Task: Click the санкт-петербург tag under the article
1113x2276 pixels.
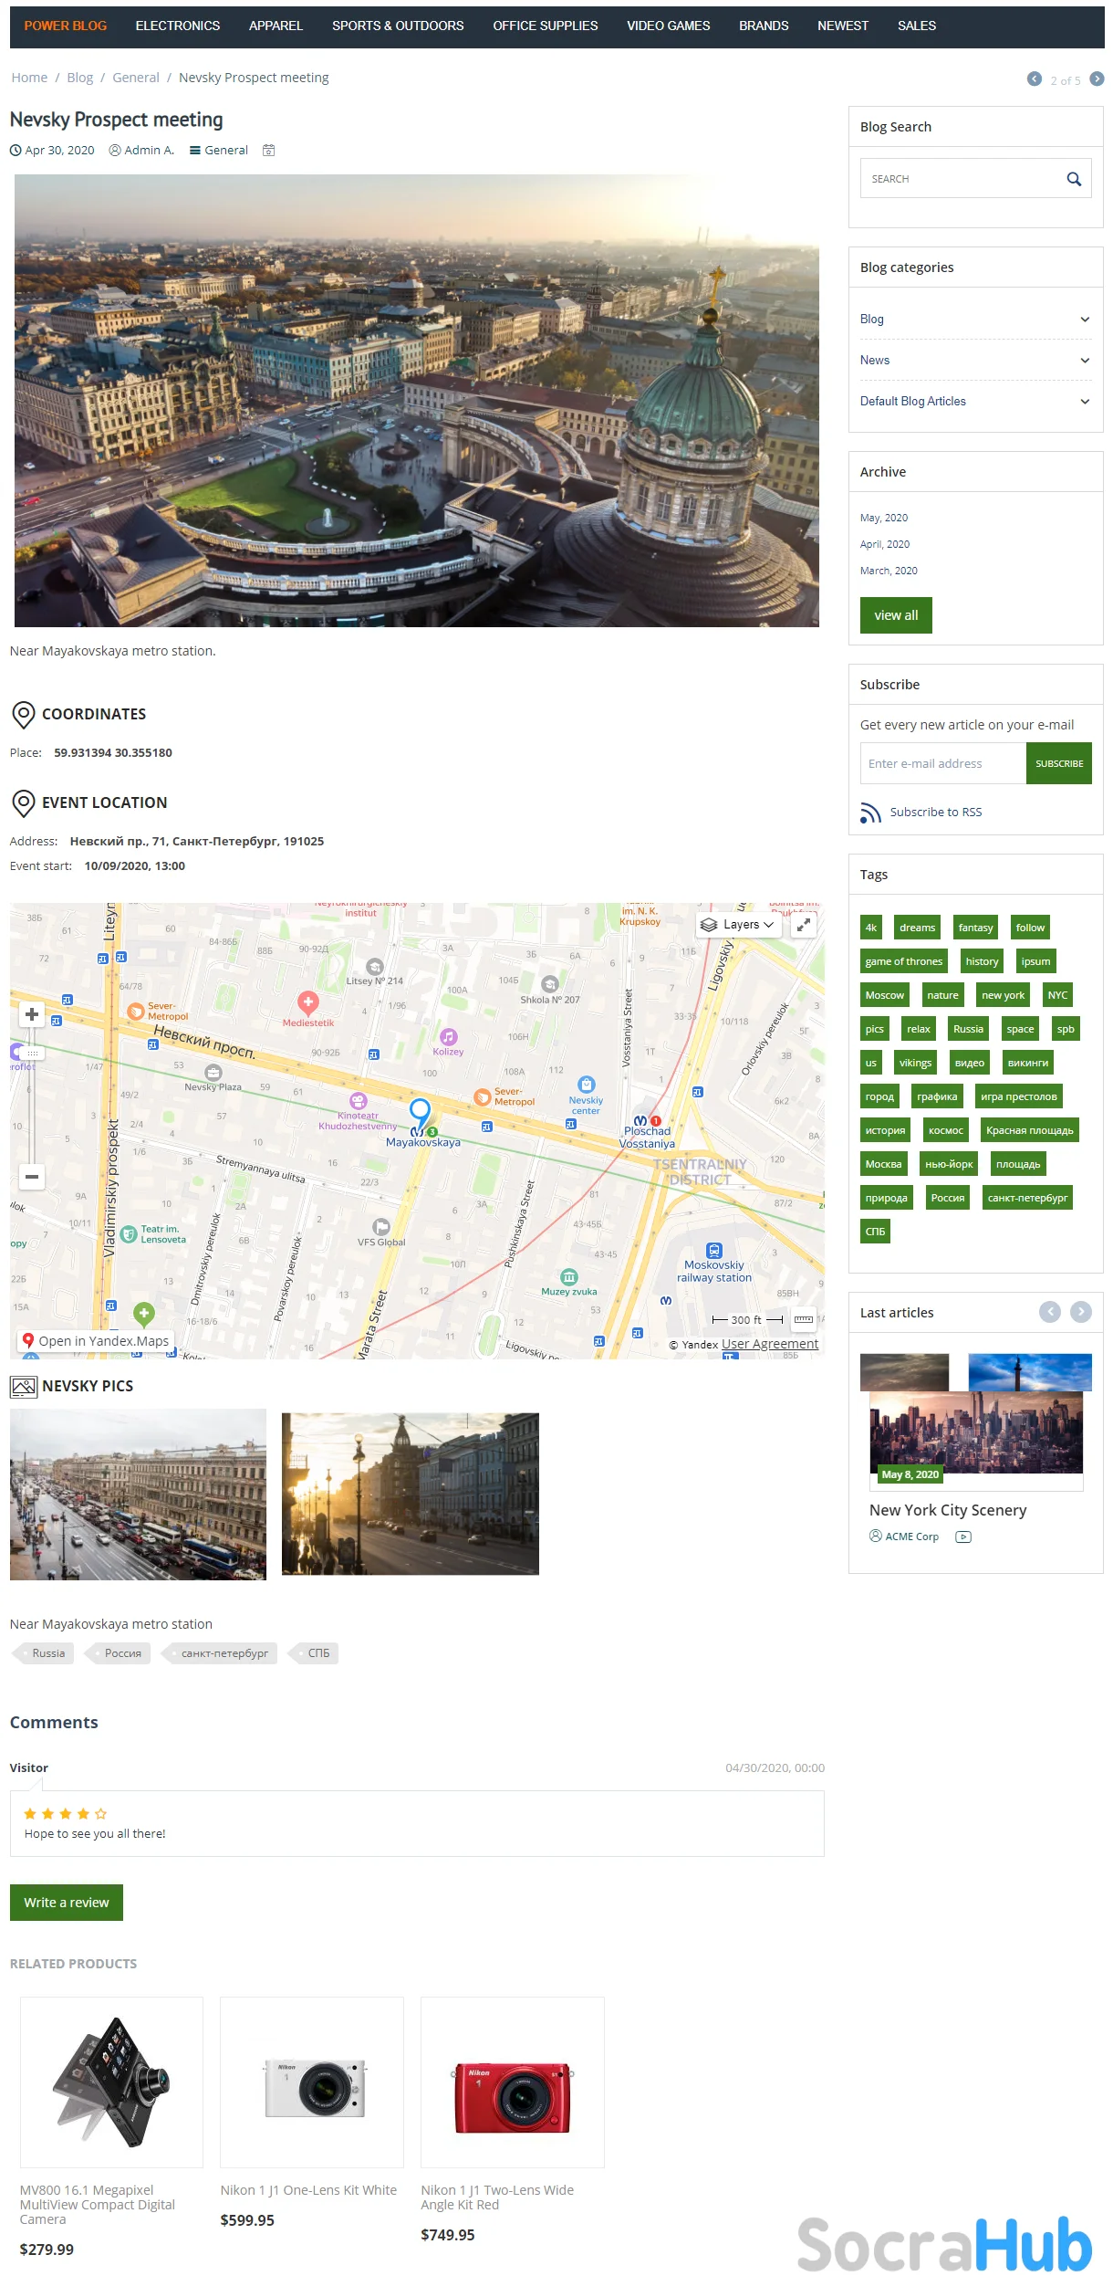Action: pyautogui.click(x=222, y=1653)
